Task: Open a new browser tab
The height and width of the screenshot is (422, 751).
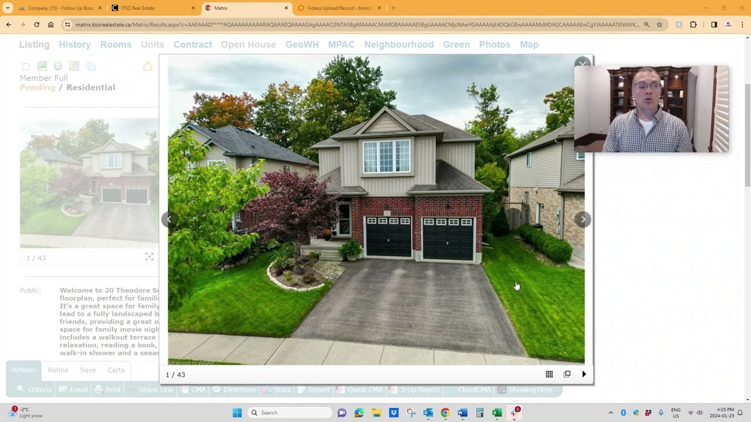Action: [x=393, y=8]
